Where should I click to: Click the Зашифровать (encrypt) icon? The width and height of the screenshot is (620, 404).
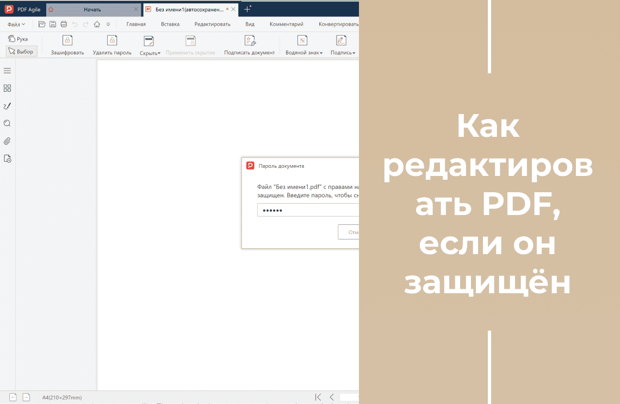(x=67, y=40)
